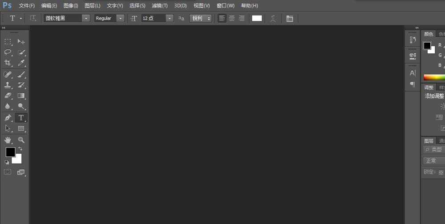Switch to the 调整 panel tab
Image resolution: width=445 pixels, height=224 pixels.
point(429,88)
